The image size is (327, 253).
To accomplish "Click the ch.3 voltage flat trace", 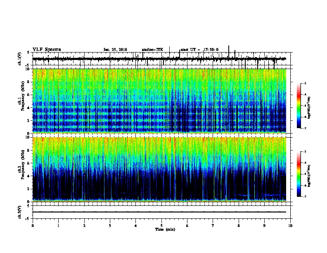I will (159, 212).
